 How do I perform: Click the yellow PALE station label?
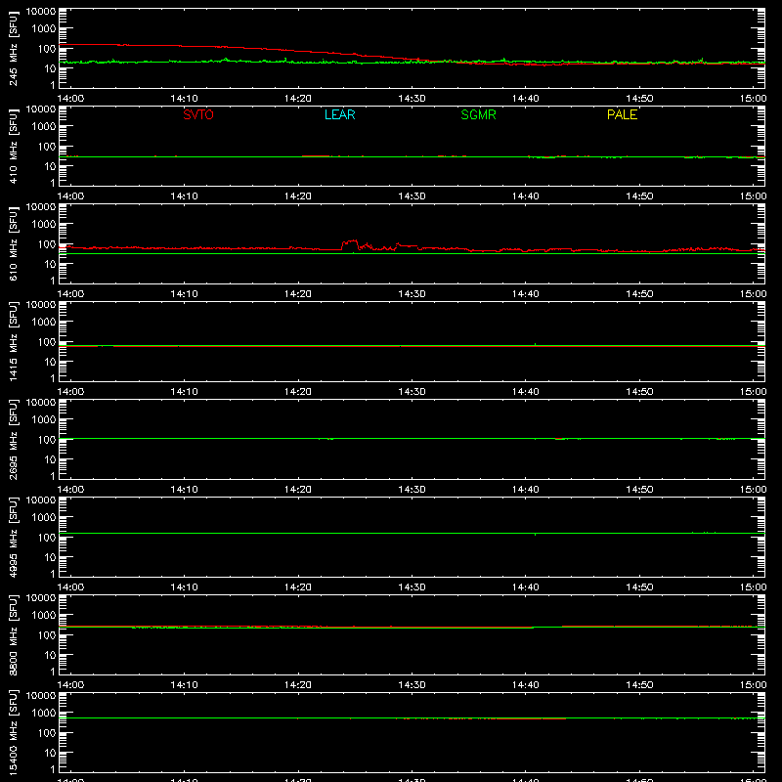coord(622,114)
